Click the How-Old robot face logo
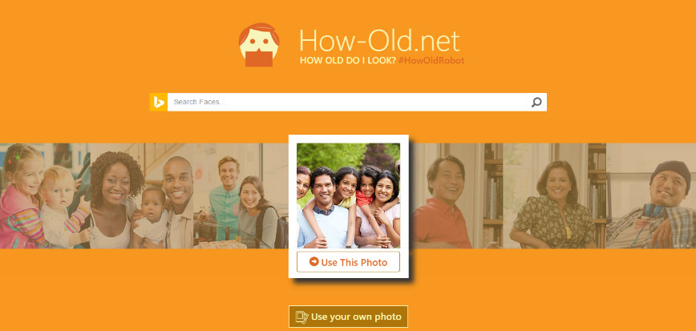Image resolution: width=696 pixels, height=331 pixels. (x=259, y=45)
